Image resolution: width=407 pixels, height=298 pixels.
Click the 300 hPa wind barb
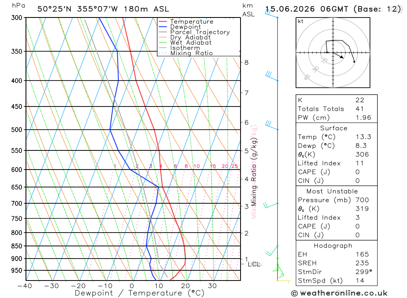tap(271, 14)
